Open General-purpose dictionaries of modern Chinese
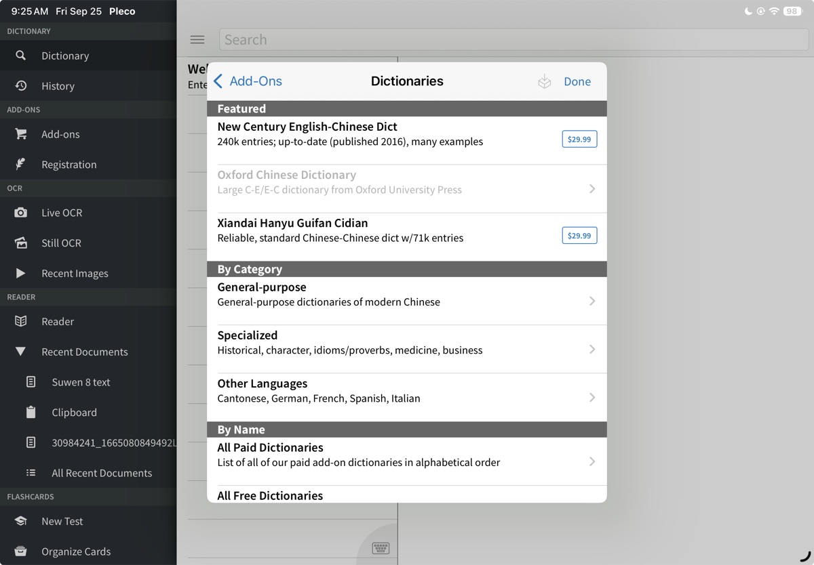Screen dimensions: 814x565 tap(407, 301)
